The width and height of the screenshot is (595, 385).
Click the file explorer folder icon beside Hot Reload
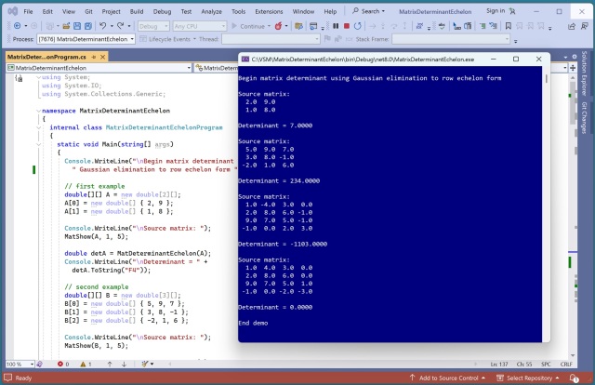[299, 26]
